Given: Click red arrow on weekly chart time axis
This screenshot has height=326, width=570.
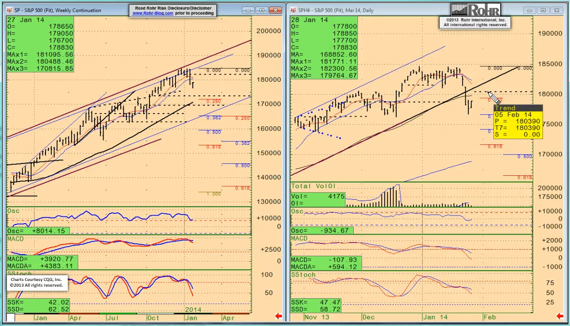Looking at the screenshot, I should point(279,316).
